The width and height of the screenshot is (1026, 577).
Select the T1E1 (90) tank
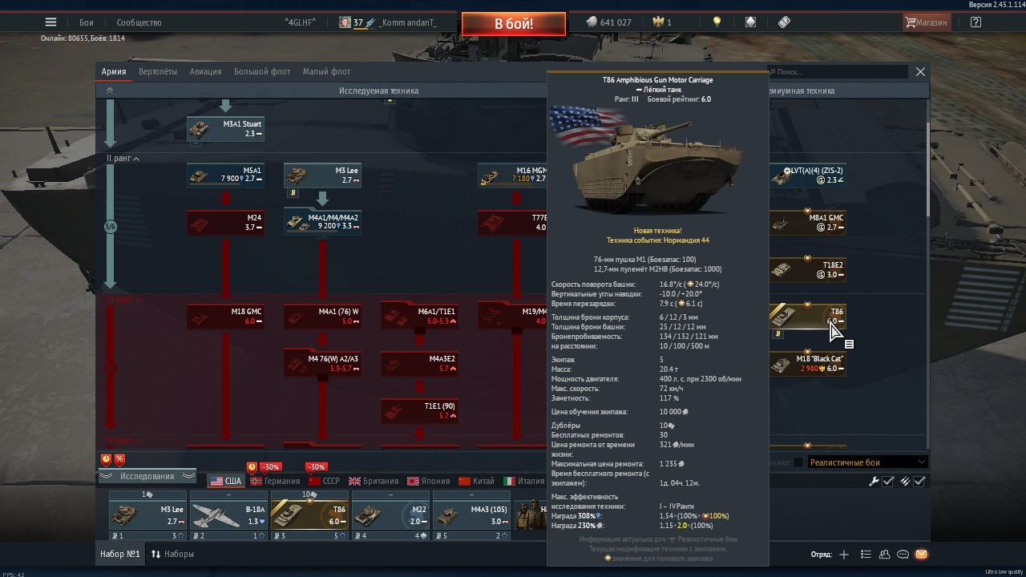point(419,411)
